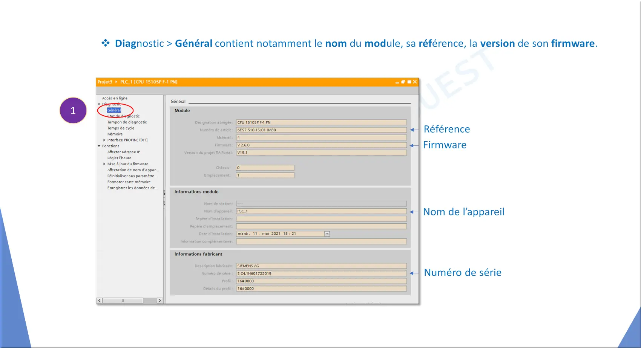Viewport: 641px width, 348px height.
Task: Open Temps de cycle entry
Action: pos(121,128)
